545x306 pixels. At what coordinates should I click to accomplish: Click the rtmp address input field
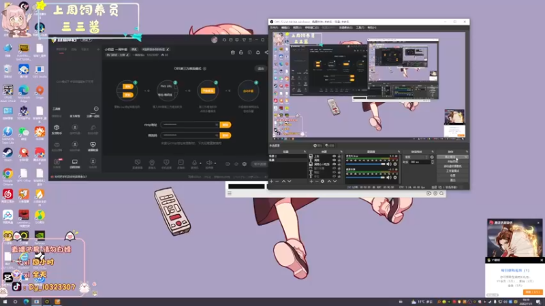pos(189,124)
